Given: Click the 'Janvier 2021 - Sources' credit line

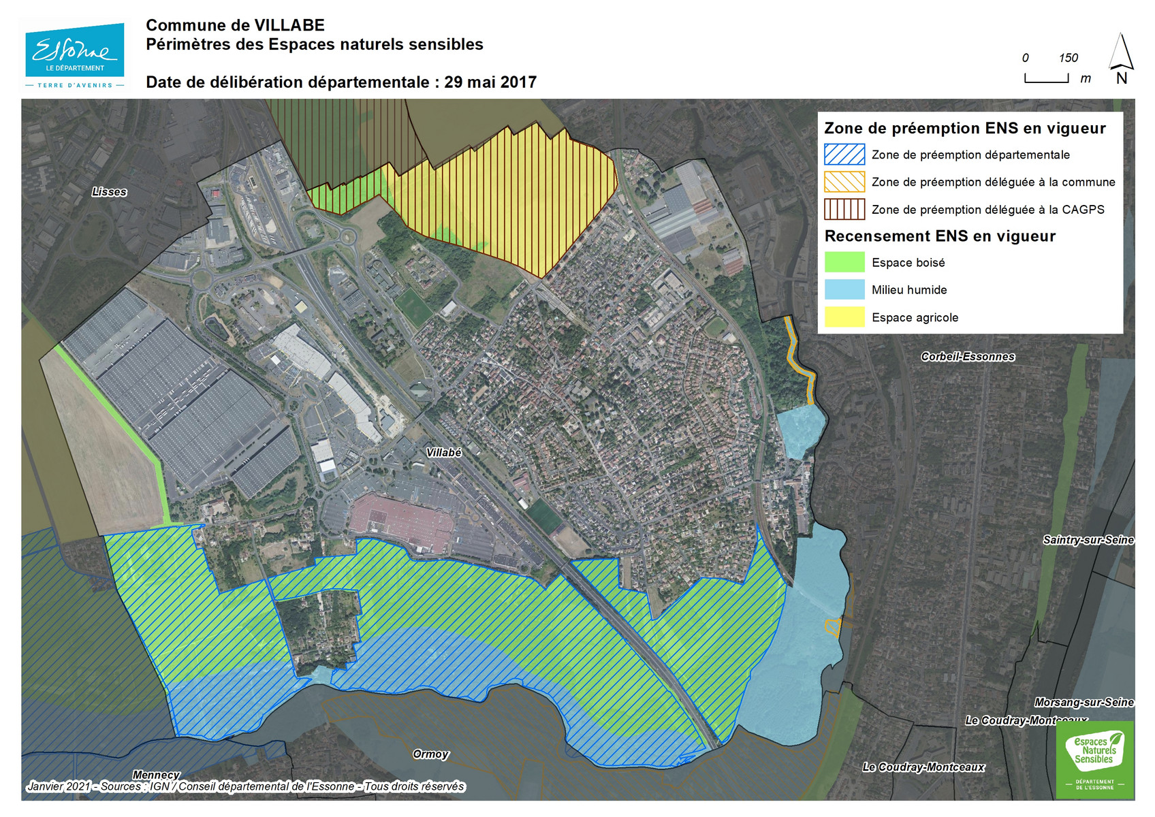Looking at the screenshot, I should pyautogui.click(x=245, y=786).
